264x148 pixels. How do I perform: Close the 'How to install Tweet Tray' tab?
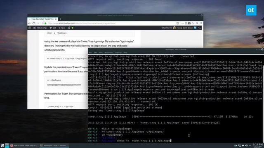tap(56, 19)
